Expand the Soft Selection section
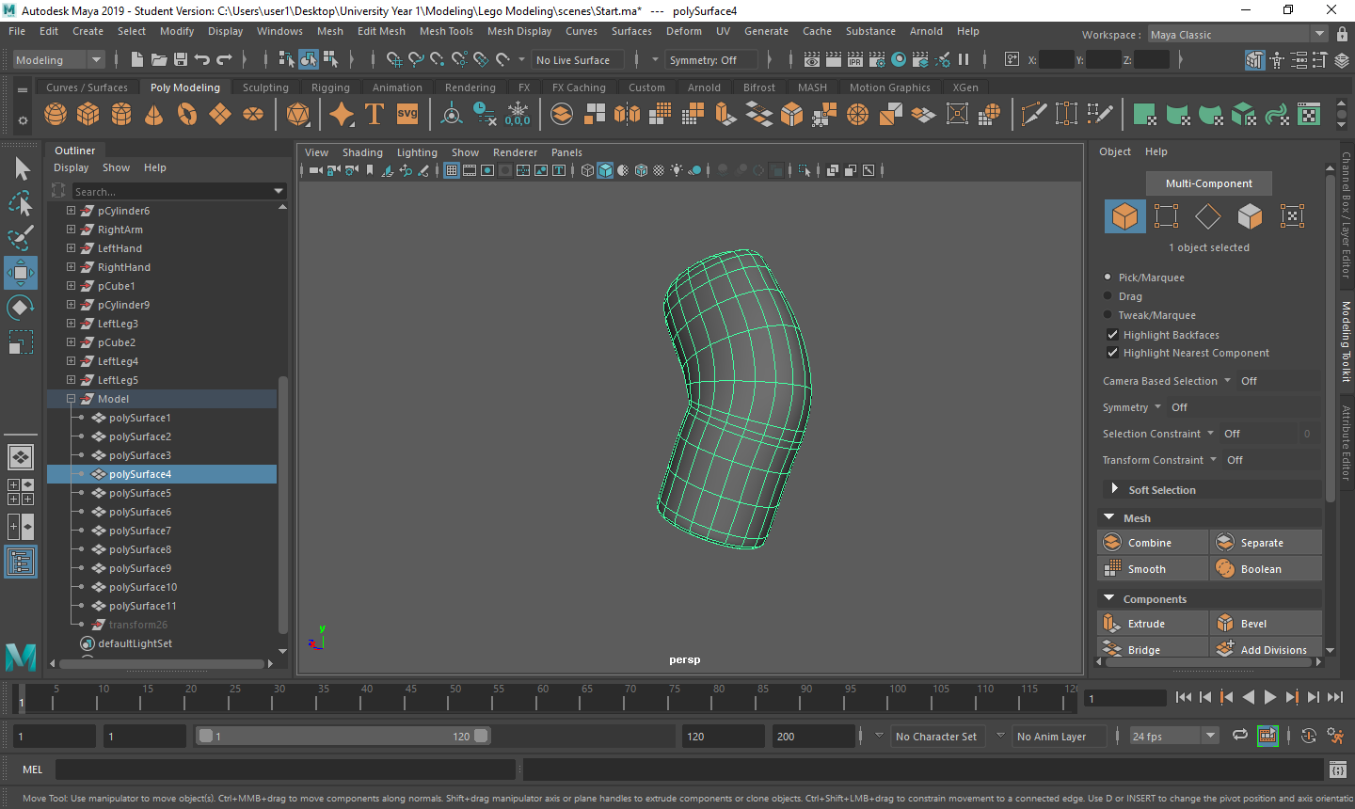This screenshot has width=1355, height=809. 1115,489
